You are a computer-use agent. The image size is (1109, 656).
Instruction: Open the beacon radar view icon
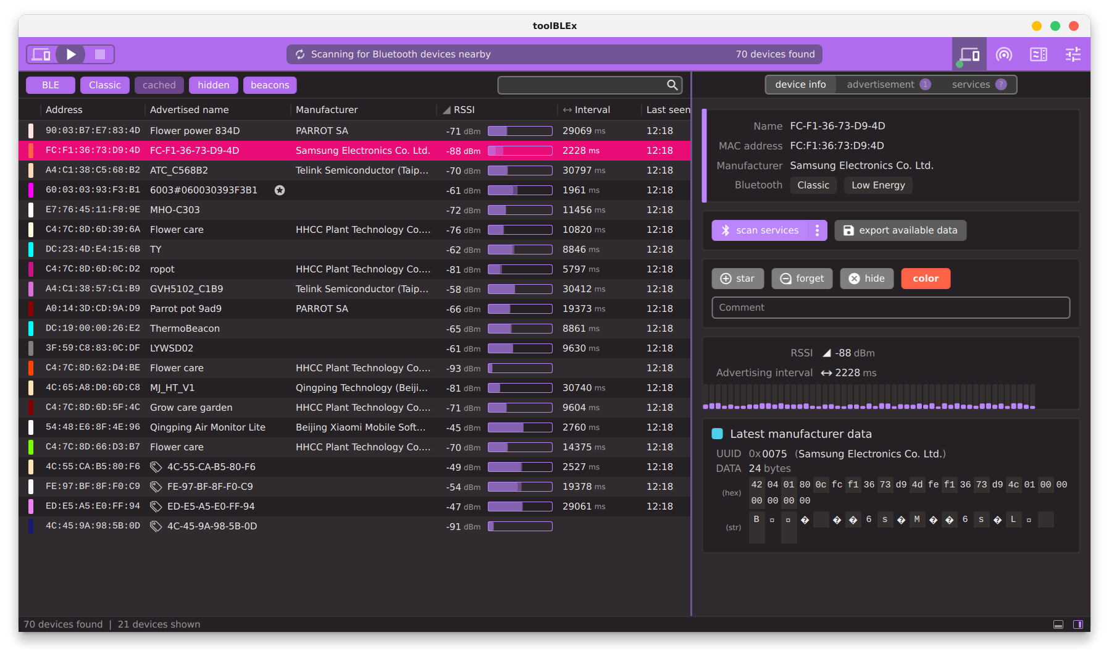pyautogui.click(x=1004, y=54)
